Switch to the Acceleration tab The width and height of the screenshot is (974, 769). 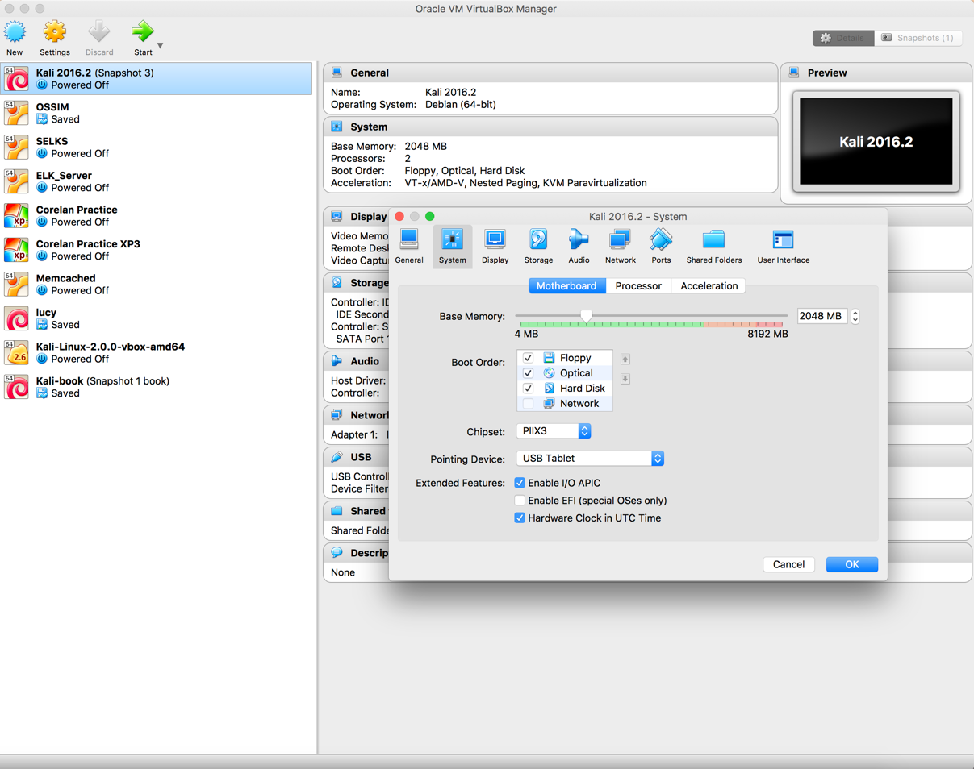coord(709,286)
